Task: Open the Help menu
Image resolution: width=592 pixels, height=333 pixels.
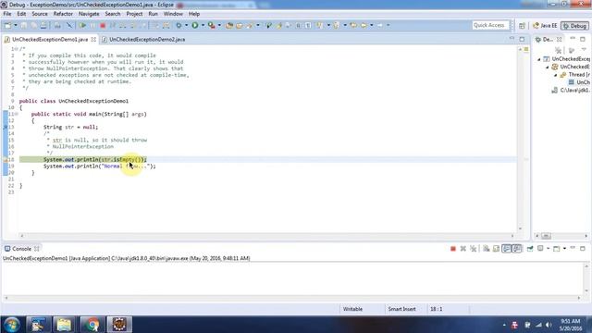Action: coord(194,14)
